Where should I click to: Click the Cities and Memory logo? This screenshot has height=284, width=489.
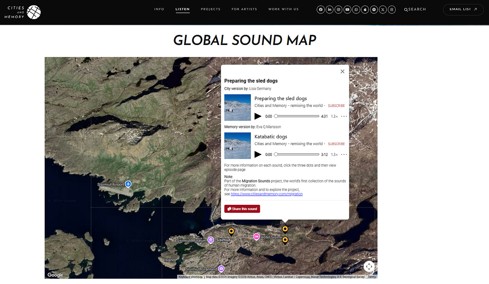(x=23, y=12)
